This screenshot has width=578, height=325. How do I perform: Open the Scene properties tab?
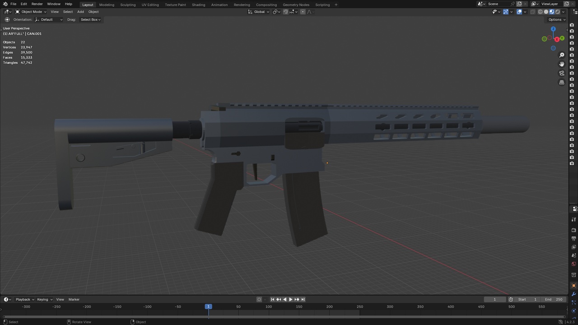pos(574,255)
